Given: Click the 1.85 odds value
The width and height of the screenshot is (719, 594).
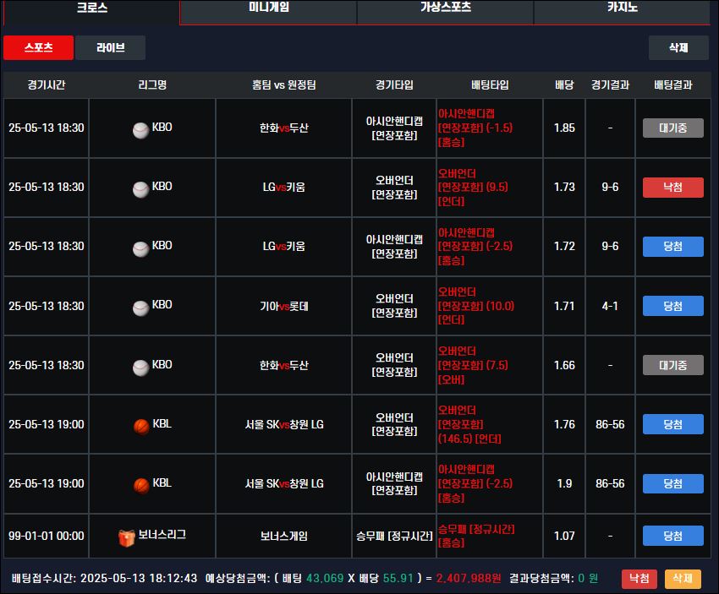Looking at the screenshot, I should [564, 128].
